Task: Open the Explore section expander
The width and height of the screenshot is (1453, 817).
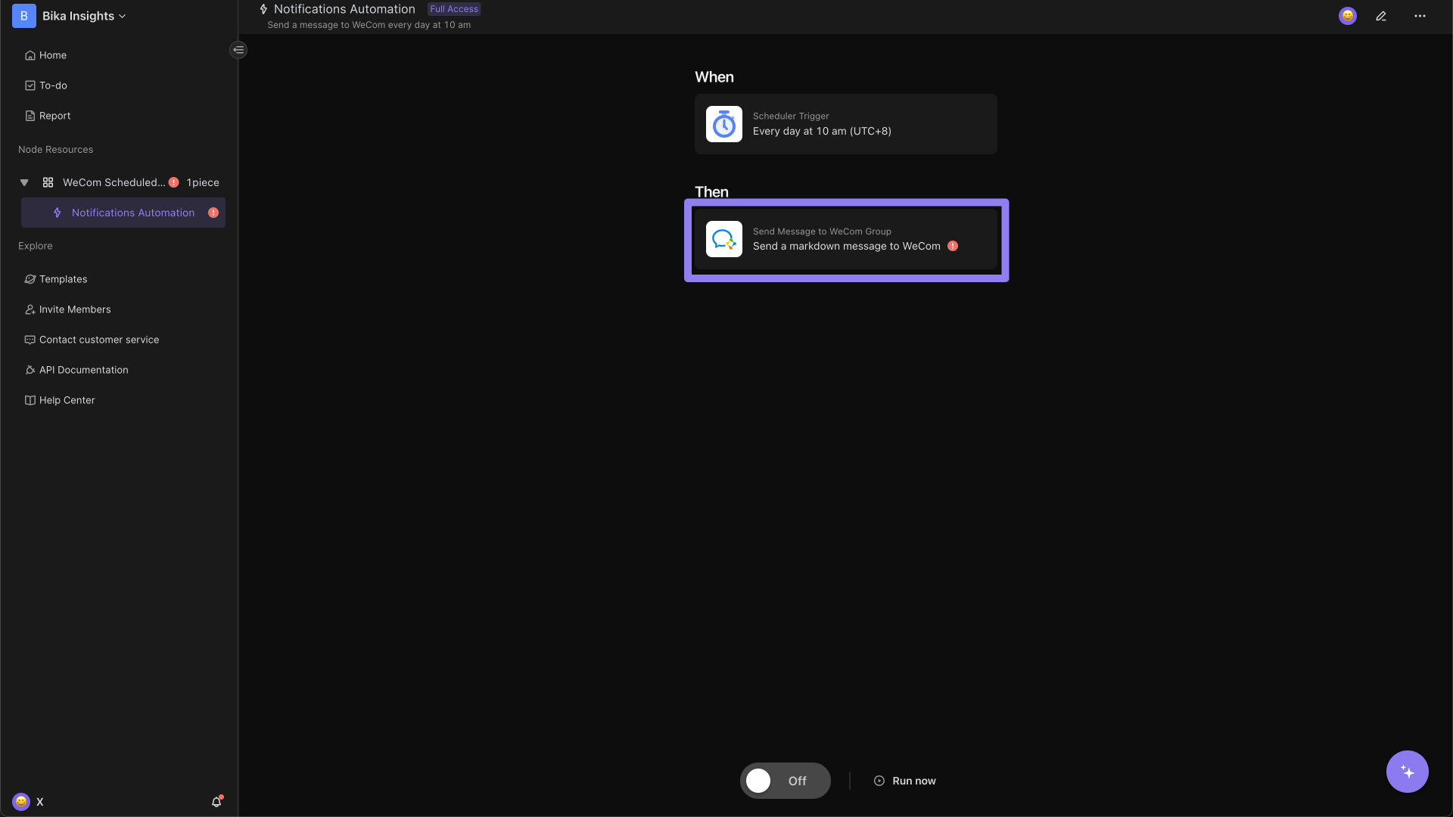Action: [x=35, y=245]
